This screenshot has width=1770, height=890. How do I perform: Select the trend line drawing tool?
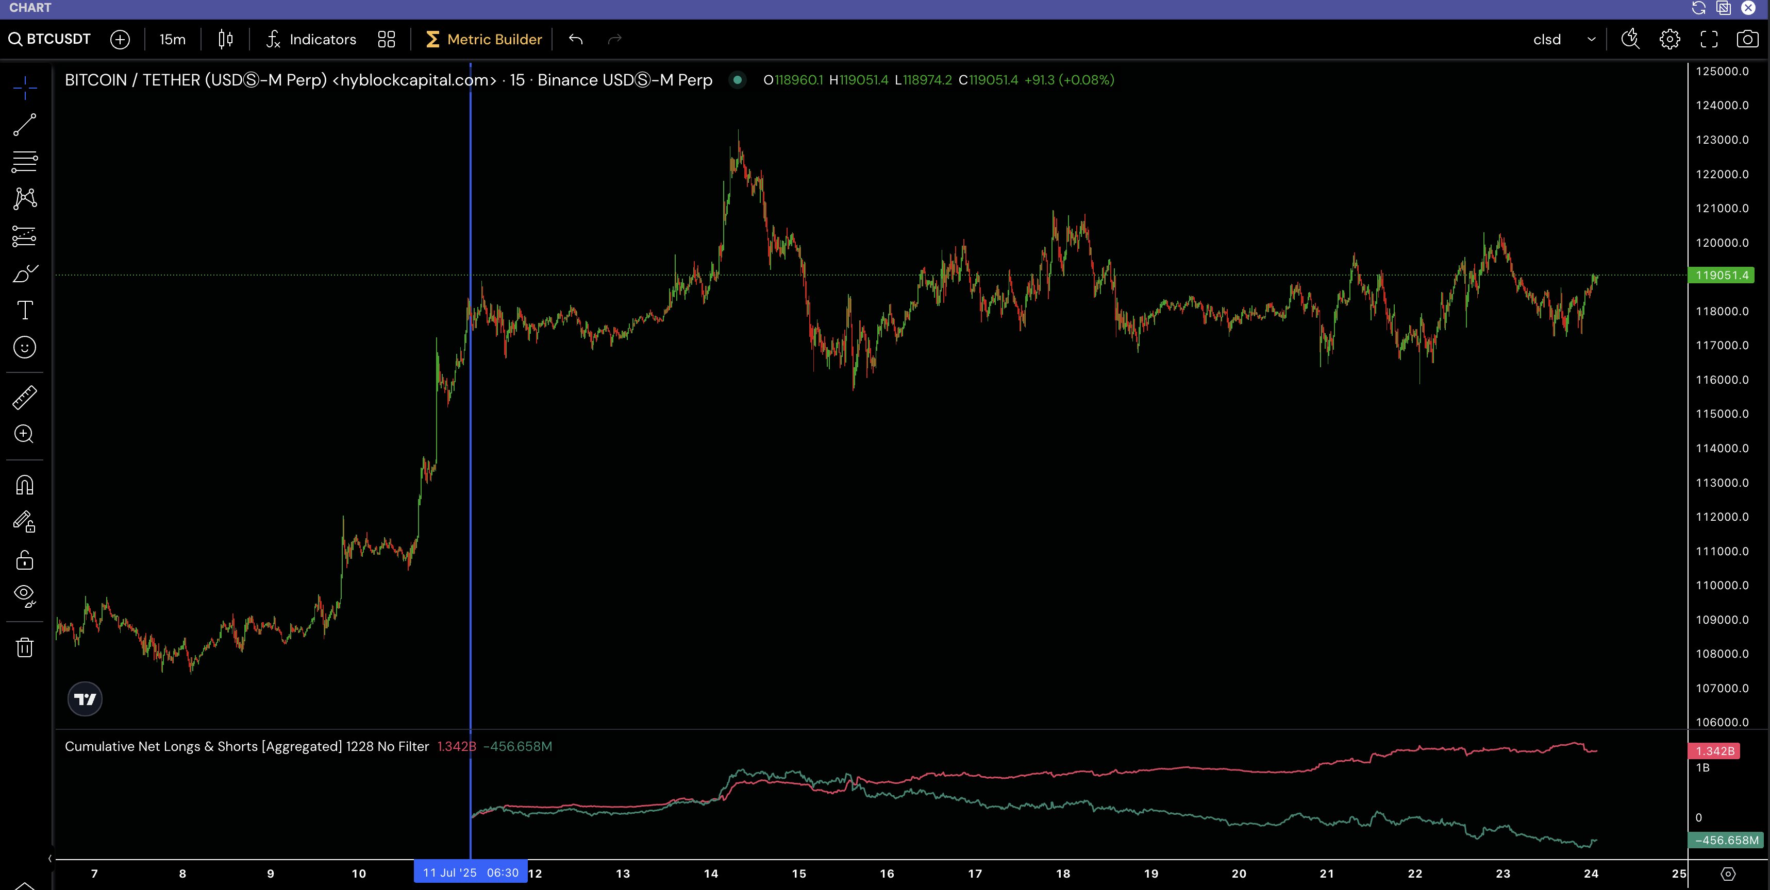tap(25, 125)
